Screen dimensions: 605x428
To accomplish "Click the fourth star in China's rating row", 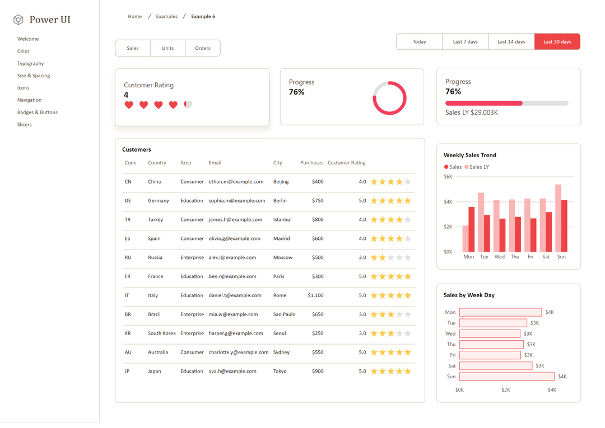I will 398,181.
